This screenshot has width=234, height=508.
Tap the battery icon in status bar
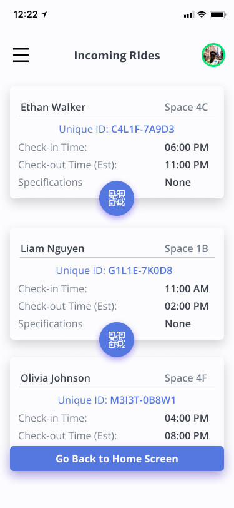click(218, 14)
